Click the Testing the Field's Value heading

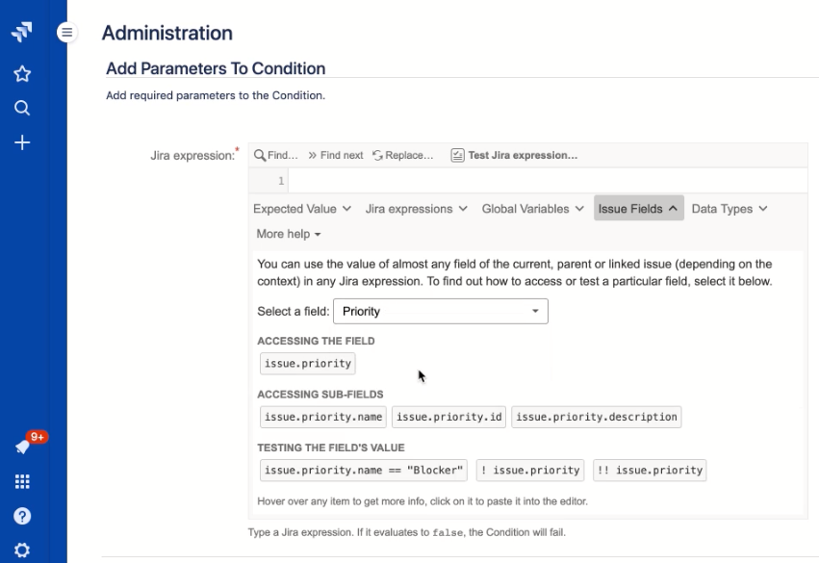pos(331,448)
